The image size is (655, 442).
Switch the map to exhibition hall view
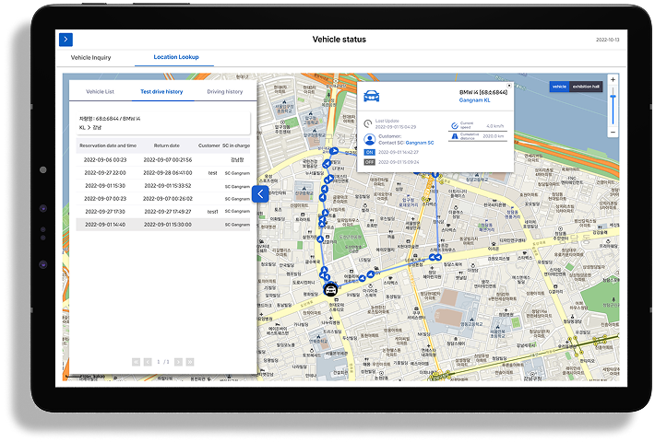pyautogui.click(x=586, y=87)
